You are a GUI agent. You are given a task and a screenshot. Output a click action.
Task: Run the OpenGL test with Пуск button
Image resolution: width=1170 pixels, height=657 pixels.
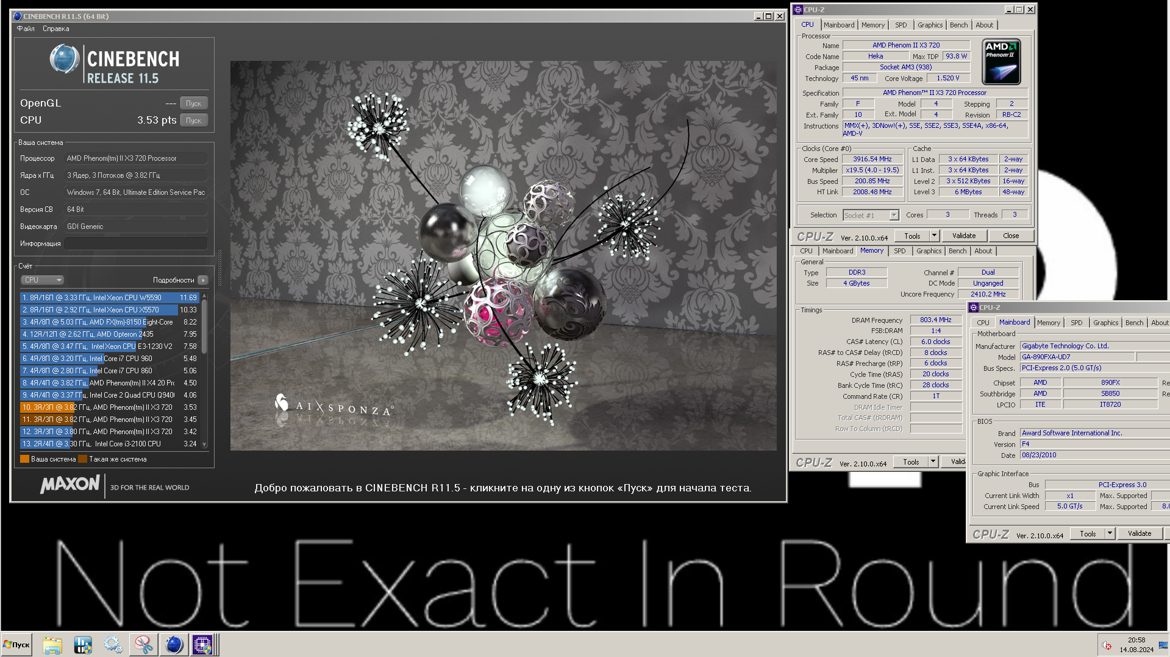pos(194,104)
